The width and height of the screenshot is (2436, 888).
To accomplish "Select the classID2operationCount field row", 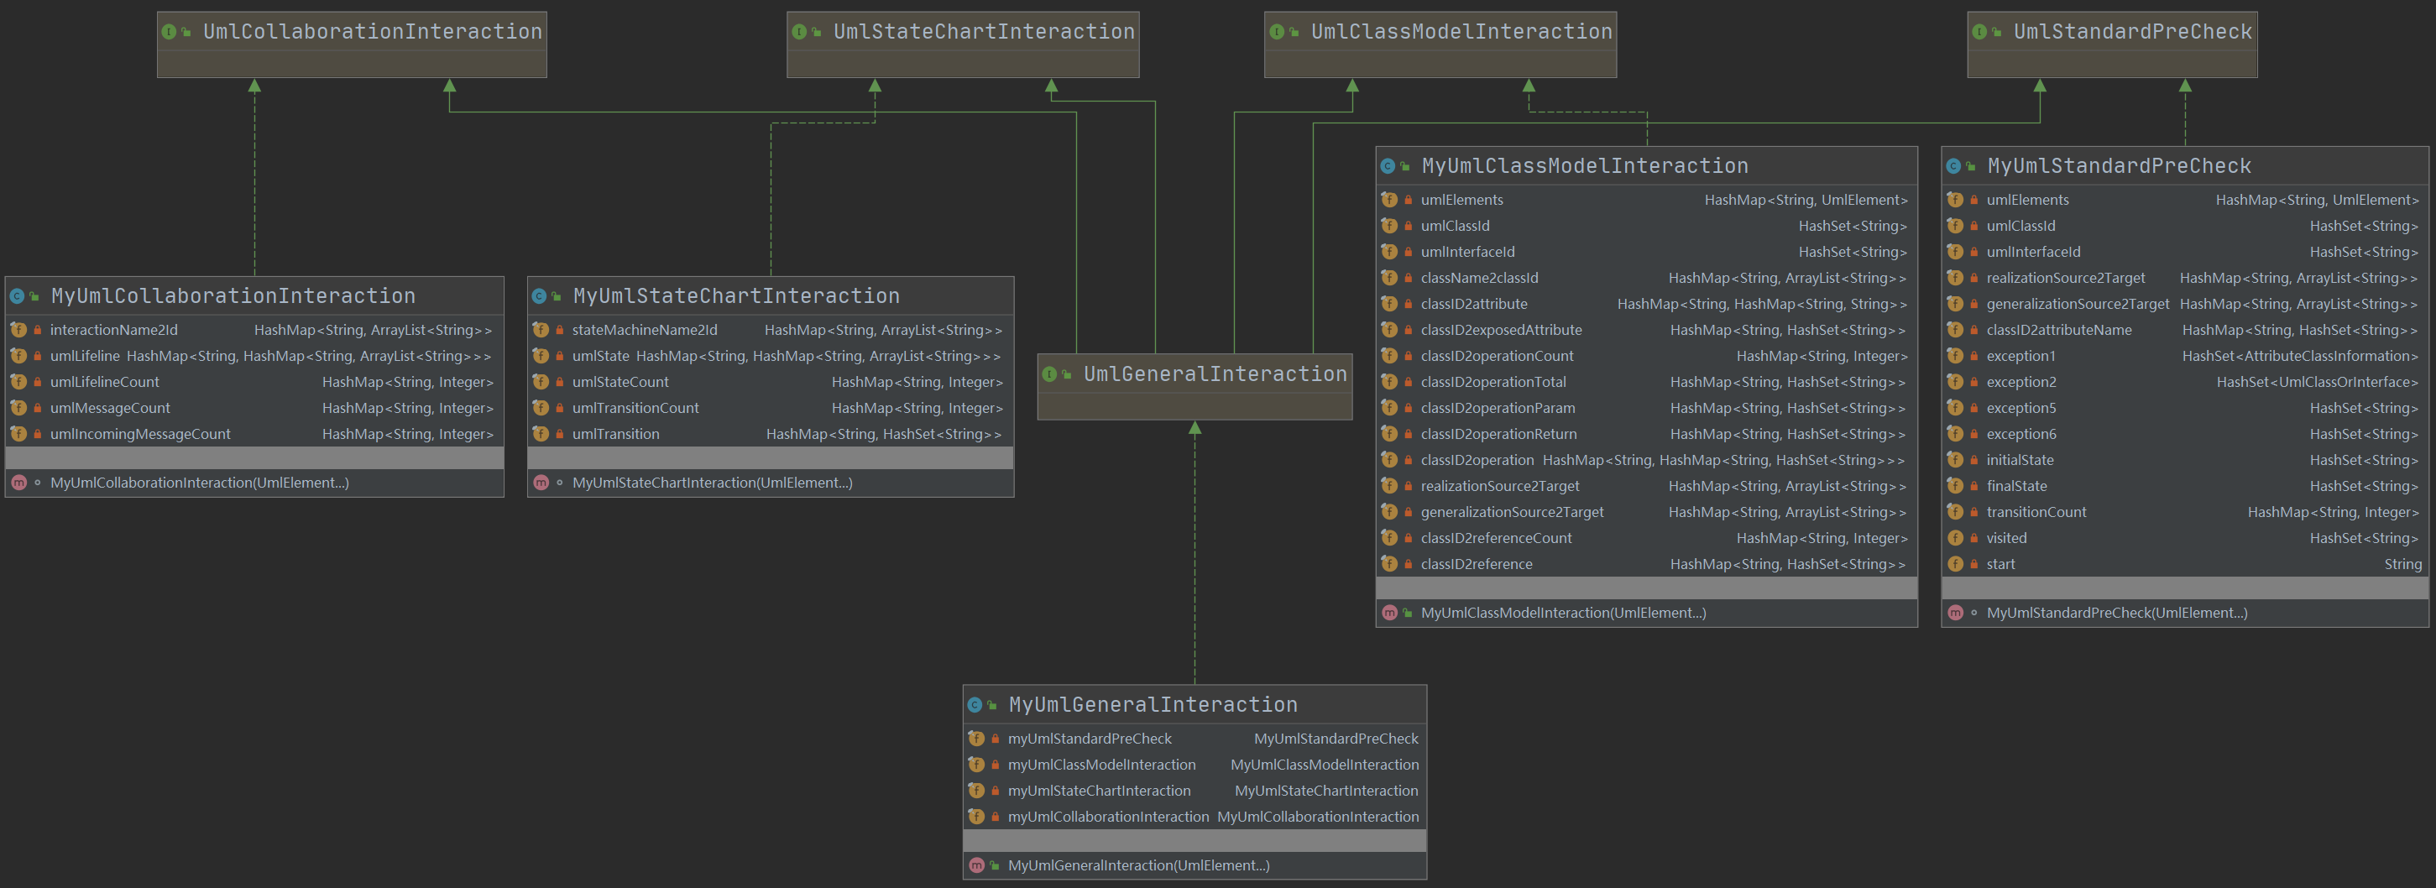I will pos(1646,357).
